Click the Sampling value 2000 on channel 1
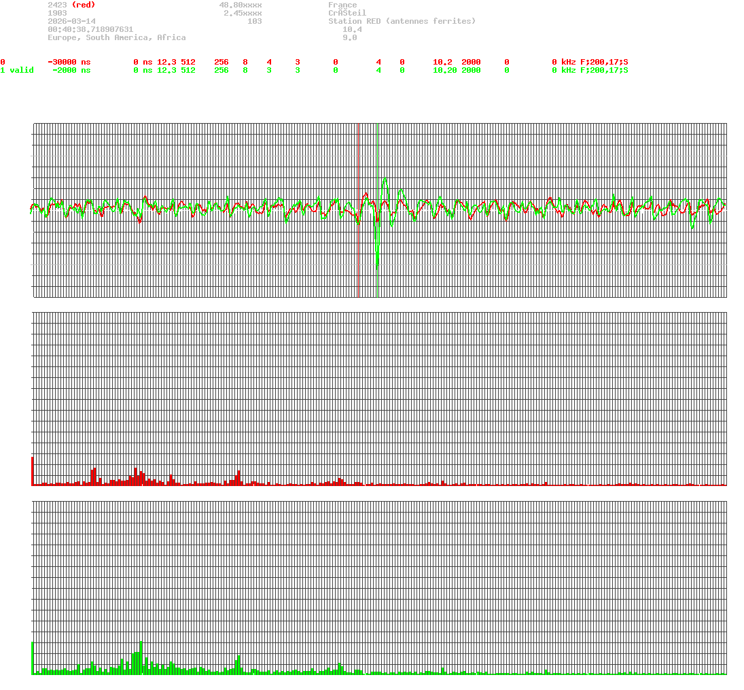The width and height of the screenshot is (744, 690). (x=470, y=70)
